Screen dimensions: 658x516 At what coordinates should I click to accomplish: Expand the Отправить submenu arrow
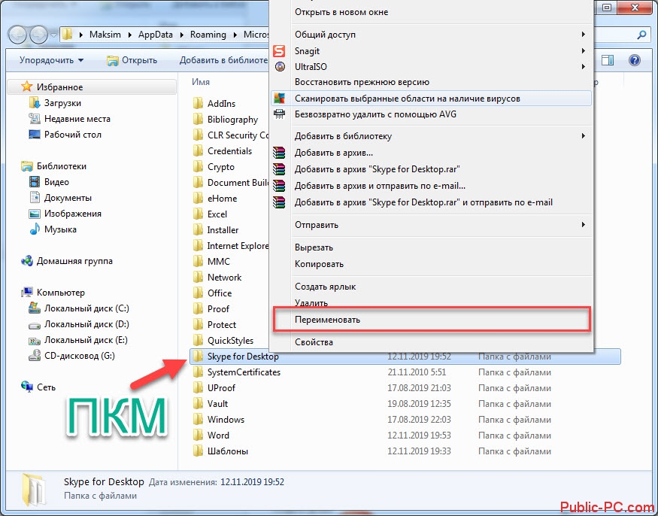point(584,225)
